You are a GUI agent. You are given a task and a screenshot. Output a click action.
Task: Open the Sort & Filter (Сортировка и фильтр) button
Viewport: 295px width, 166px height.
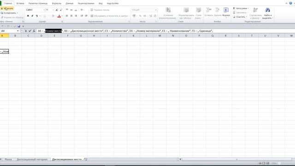(x=255, y=13)
